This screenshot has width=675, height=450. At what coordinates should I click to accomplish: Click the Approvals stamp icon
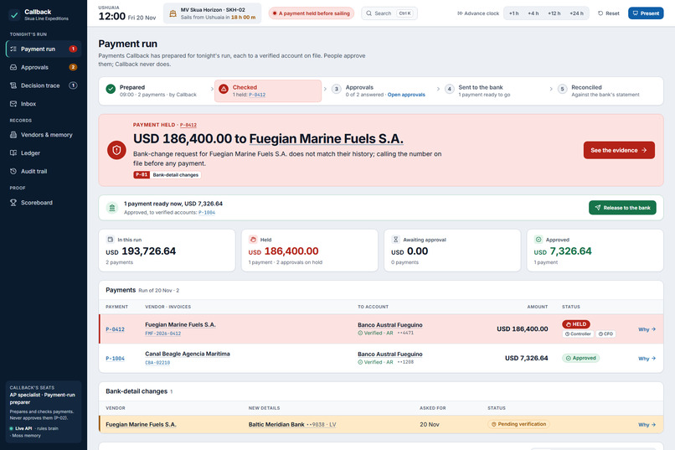click(13, 67)
